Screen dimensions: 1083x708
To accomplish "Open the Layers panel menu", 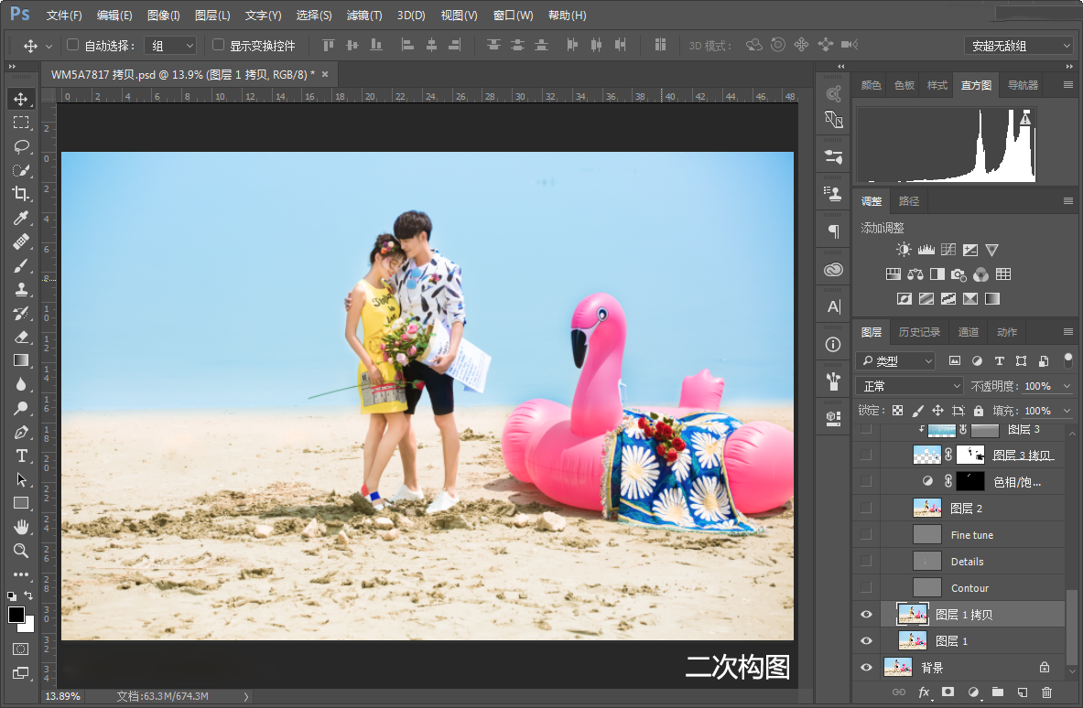I will 1067,332.
